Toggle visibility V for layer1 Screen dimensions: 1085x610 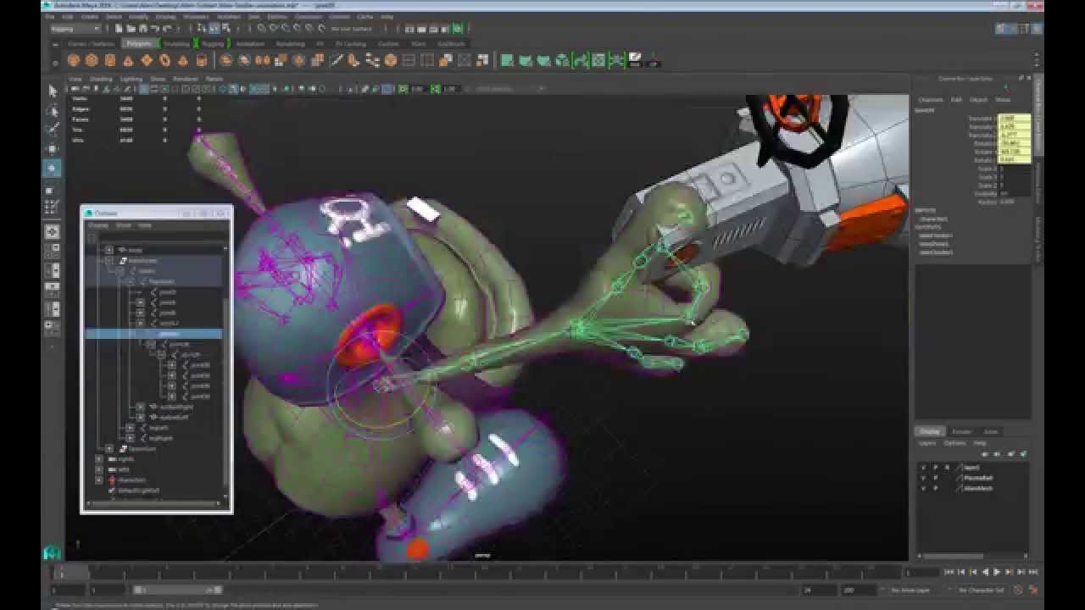[x=923, y=468]
